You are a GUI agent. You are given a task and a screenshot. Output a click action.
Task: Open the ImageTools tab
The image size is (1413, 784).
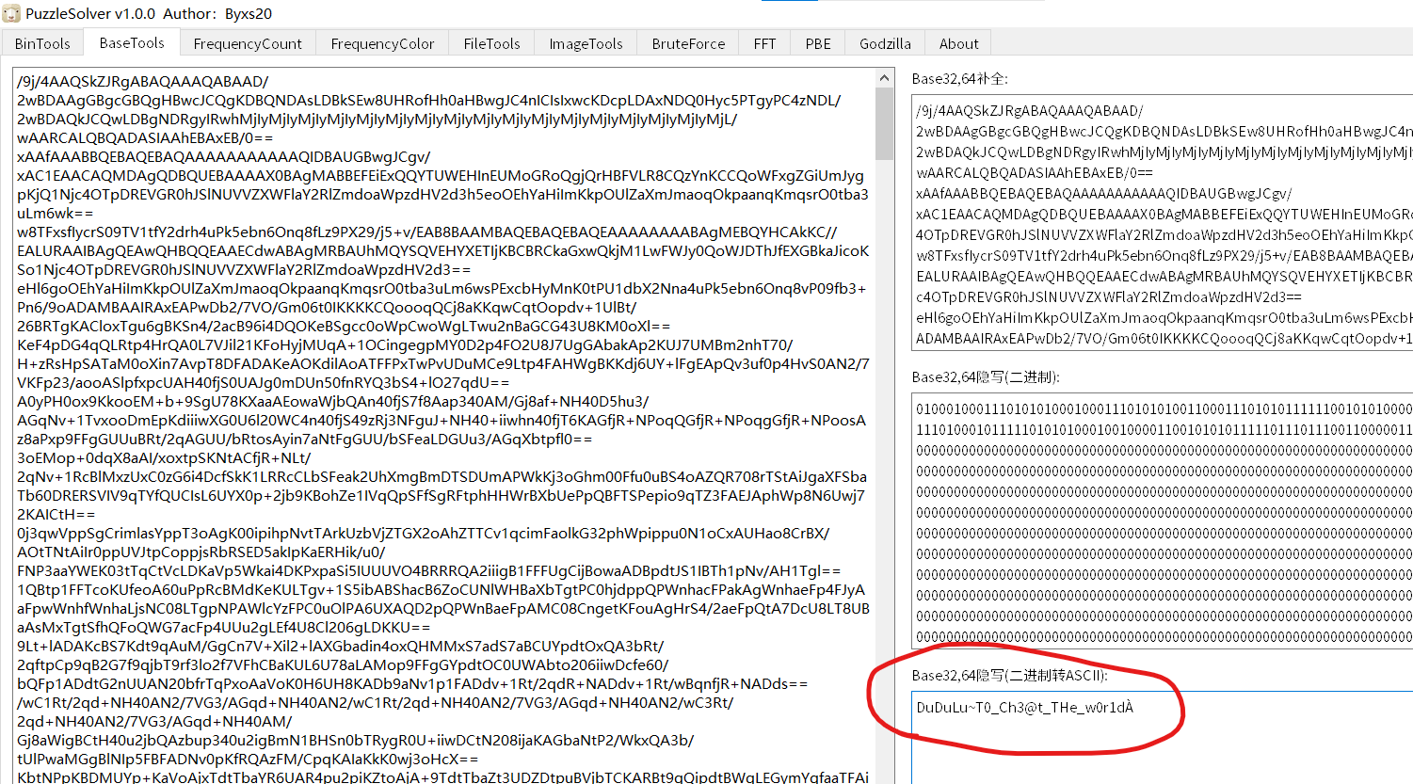click(586, 43)
